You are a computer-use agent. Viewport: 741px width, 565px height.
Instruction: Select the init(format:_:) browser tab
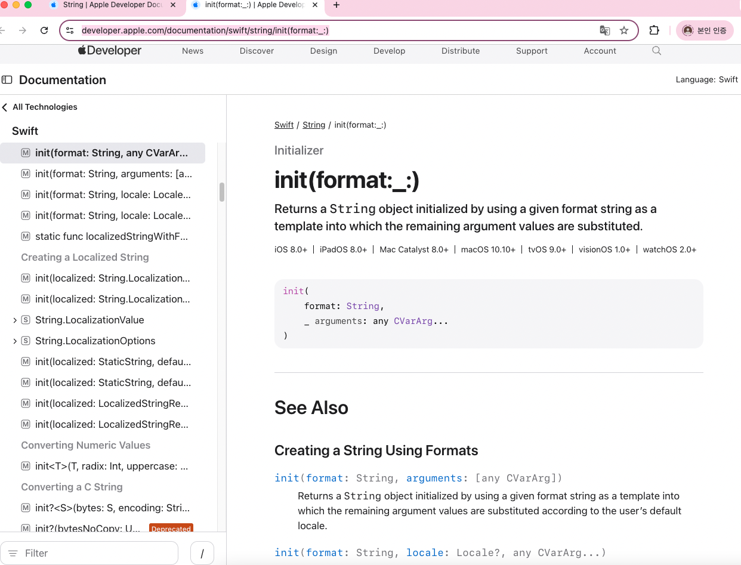[x=255, y=5]
